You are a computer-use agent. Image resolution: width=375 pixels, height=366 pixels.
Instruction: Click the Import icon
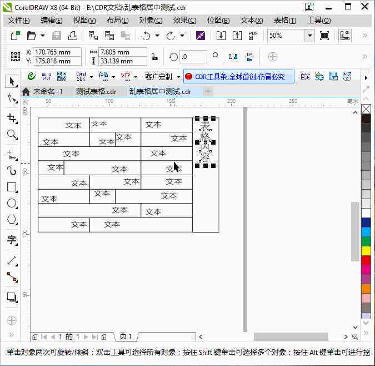pos(221,36)
